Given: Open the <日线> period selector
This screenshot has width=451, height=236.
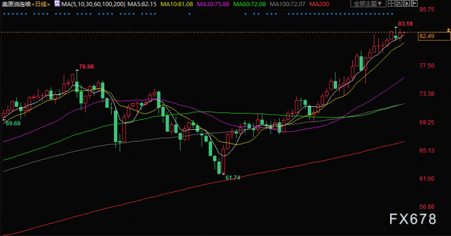Looking at the screenshot, I should [41, 4].
